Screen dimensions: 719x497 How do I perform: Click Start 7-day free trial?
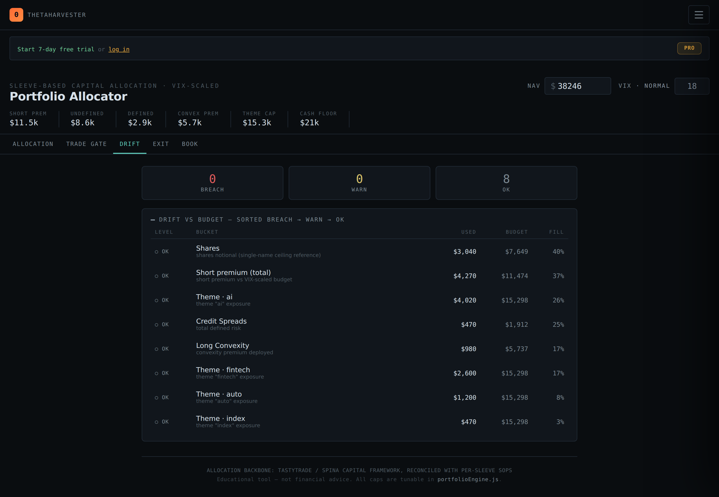tap(56, 49)
